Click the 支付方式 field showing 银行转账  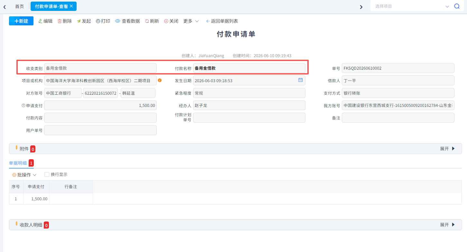point(398,93)
